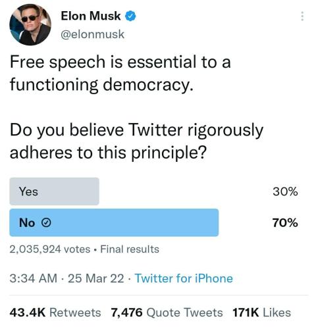View the 43.4K Retweets list

pos(55,313)
